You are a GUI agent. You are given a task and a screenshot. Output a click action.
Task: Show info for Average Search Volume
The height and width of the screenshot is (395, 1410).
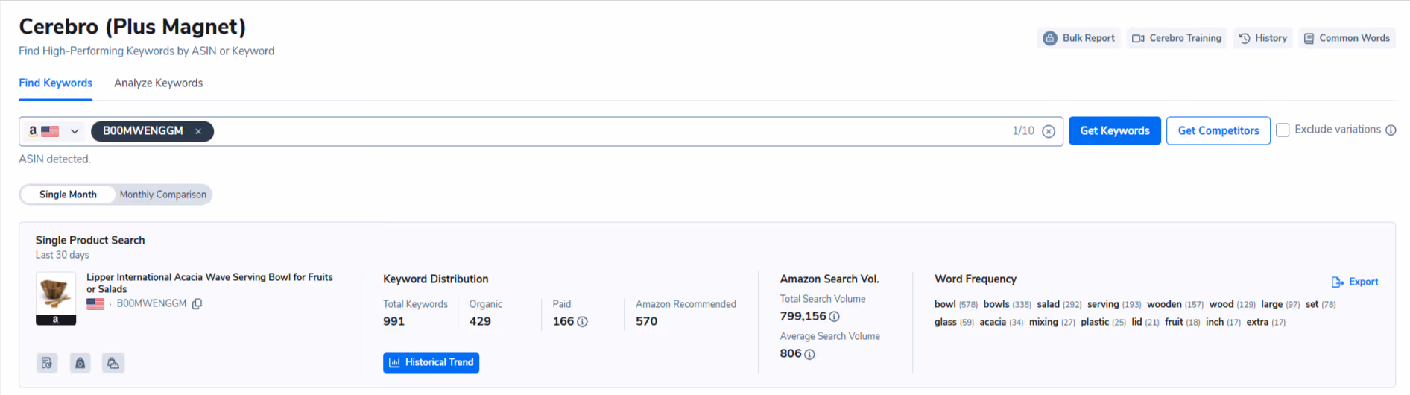pos(810,355)
